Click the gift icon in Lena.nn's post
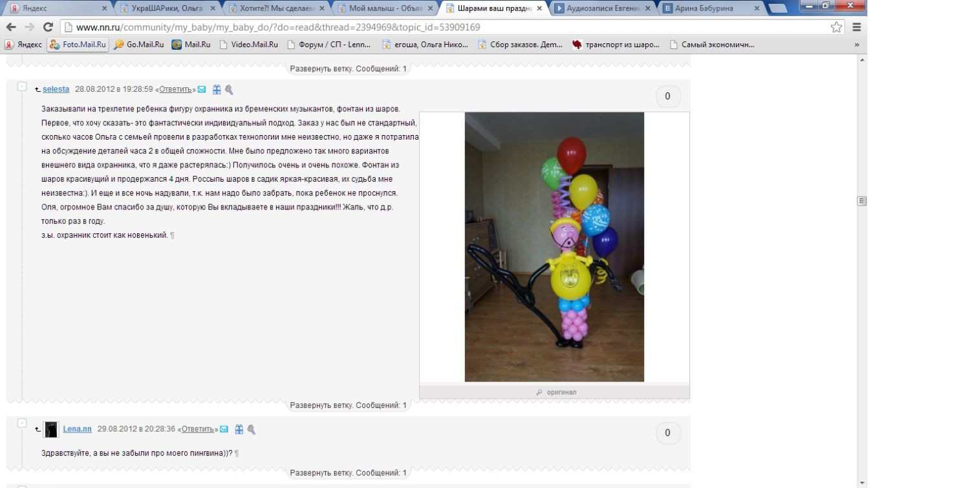 pos(239,429)
